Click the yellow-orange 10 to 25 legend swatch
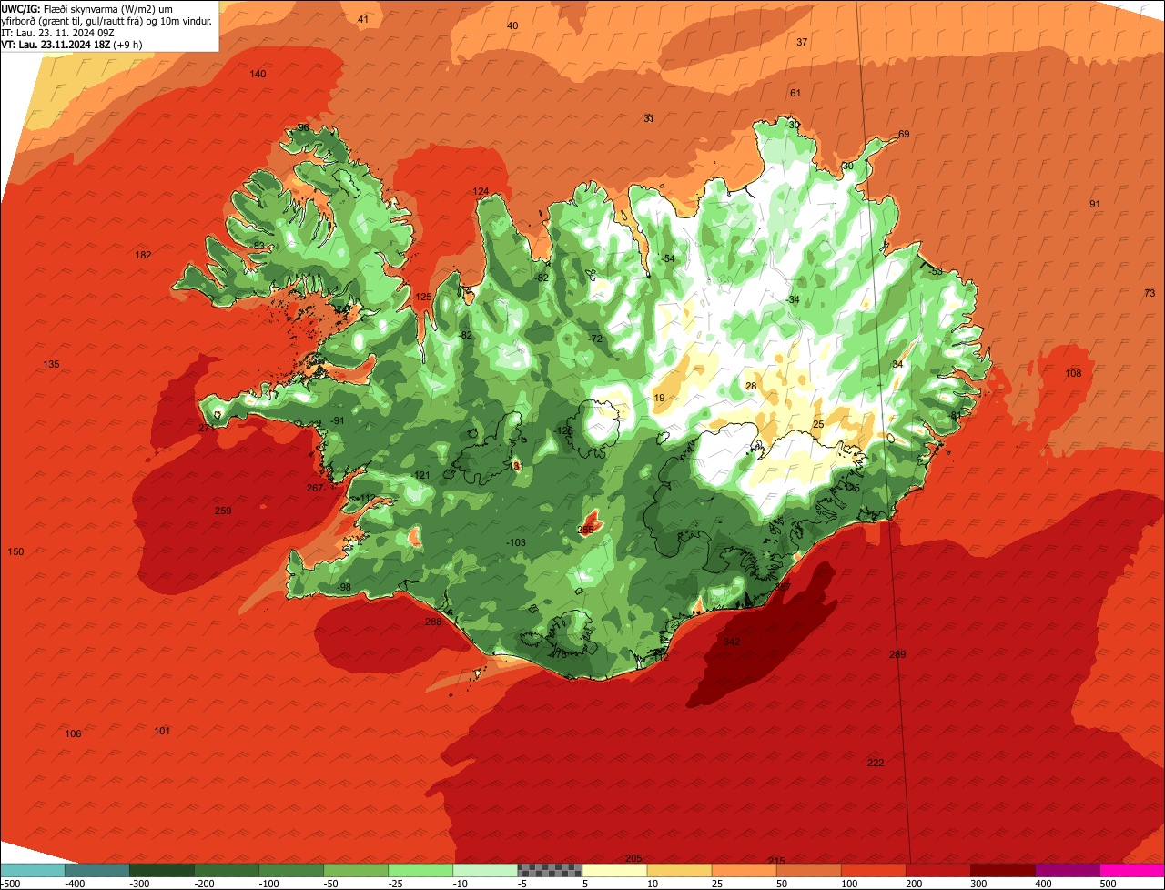Viewport: 1165px width, 890px height. pyautogui.click(x=679, y=870)
